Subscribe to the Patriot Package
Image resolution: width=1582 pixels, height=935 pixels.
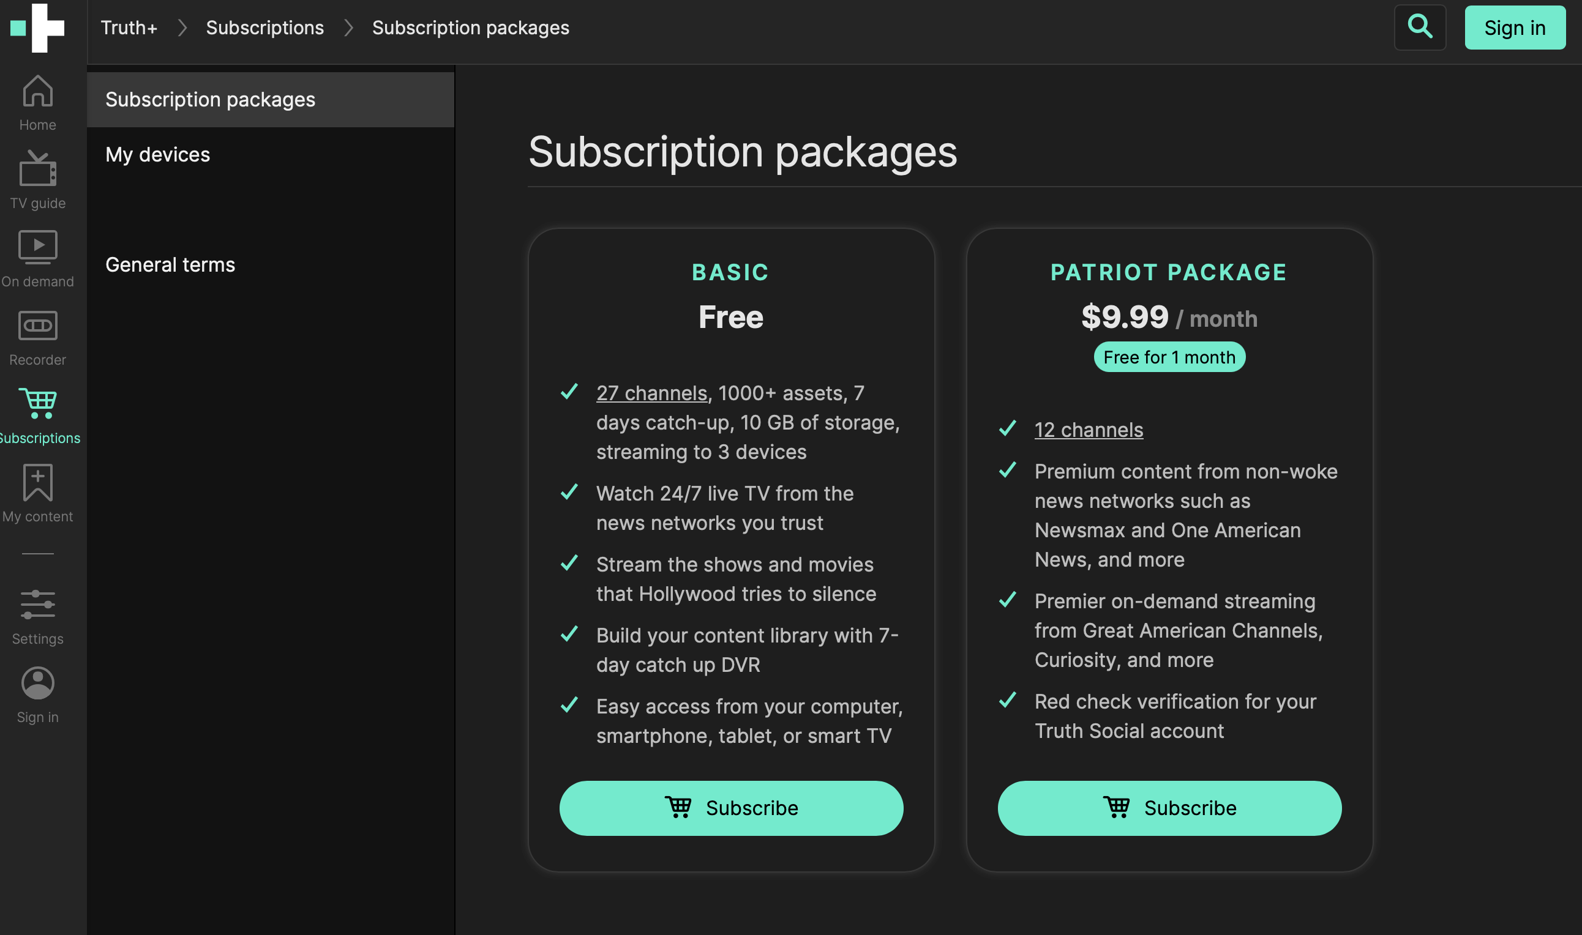coord(1169,808)
